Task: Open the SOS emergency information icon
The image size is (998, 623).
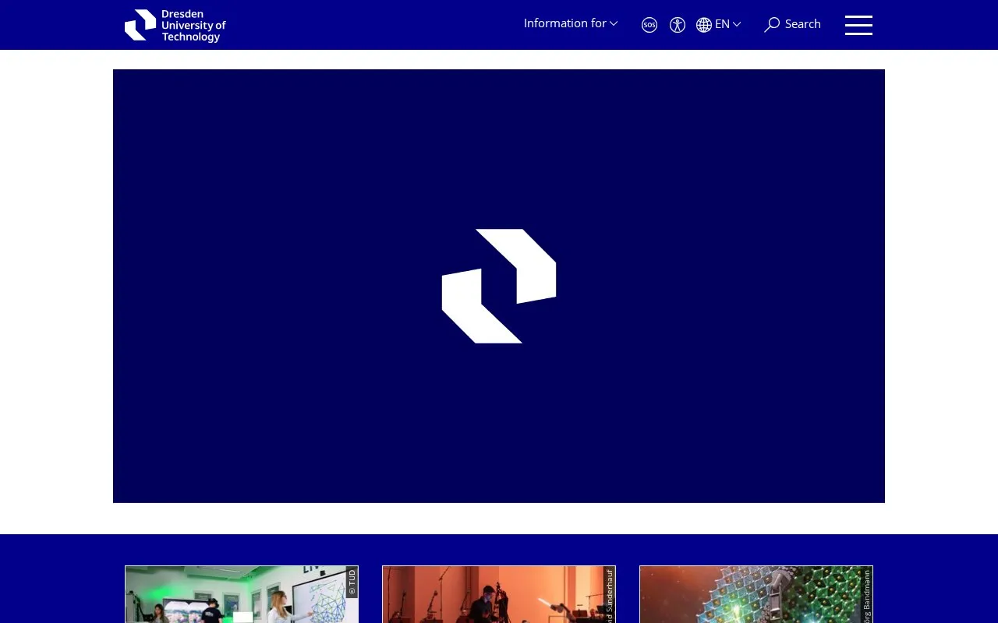Action: click(649, 25)
